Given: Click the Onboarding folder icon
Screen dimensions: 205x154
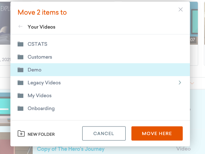Looking at the screenshot, I should click(x=20, y=108).
